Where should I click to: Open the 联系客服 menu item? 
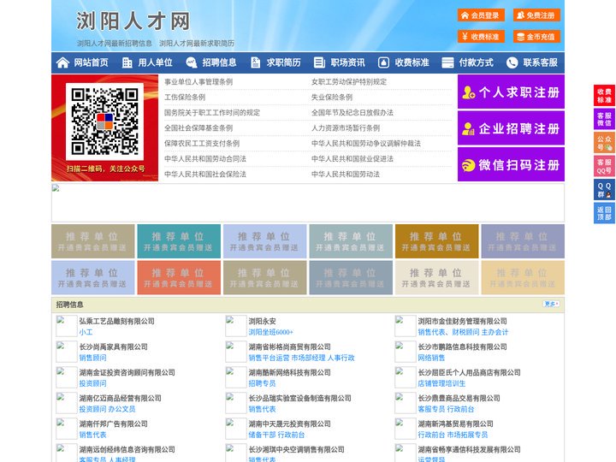540,62
